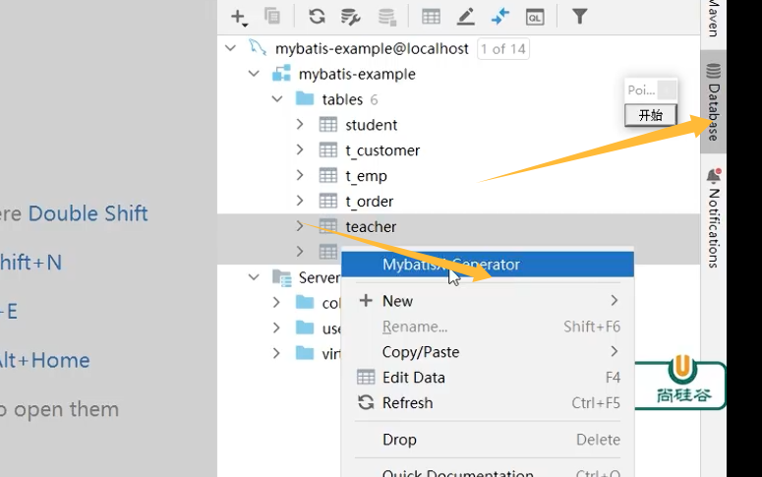Open Data Source Properties wrench icon
Viewport: 762px width, 477px height.
coord(350,17)
